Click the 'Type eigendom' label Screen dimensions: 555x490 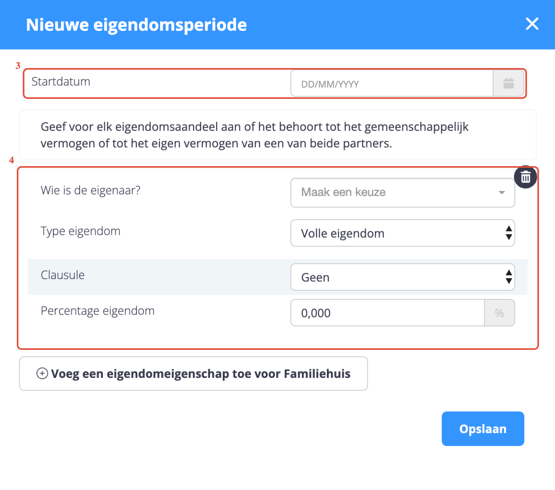(x=80, y=231)
